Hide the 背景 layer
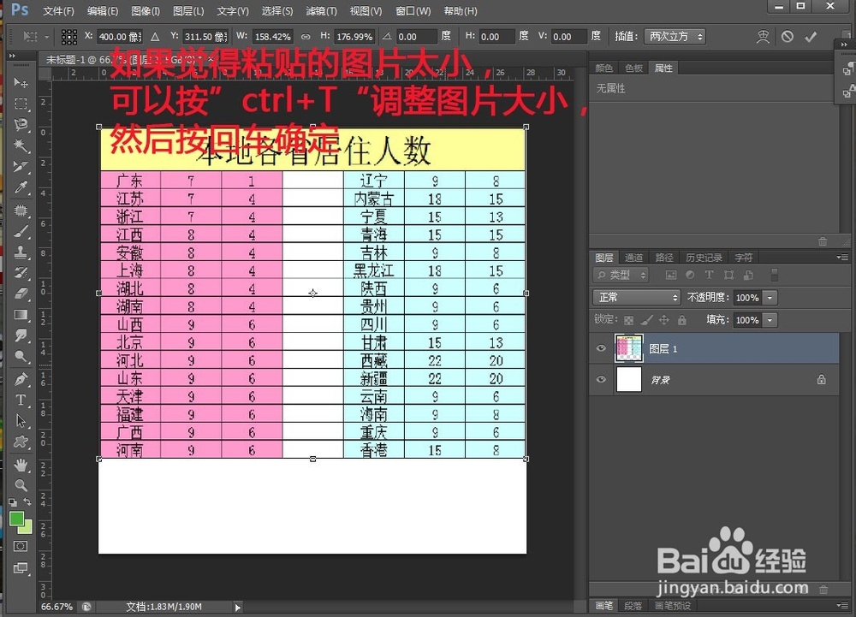The height and width of the screenshot is (617, 856). [601, 379]
